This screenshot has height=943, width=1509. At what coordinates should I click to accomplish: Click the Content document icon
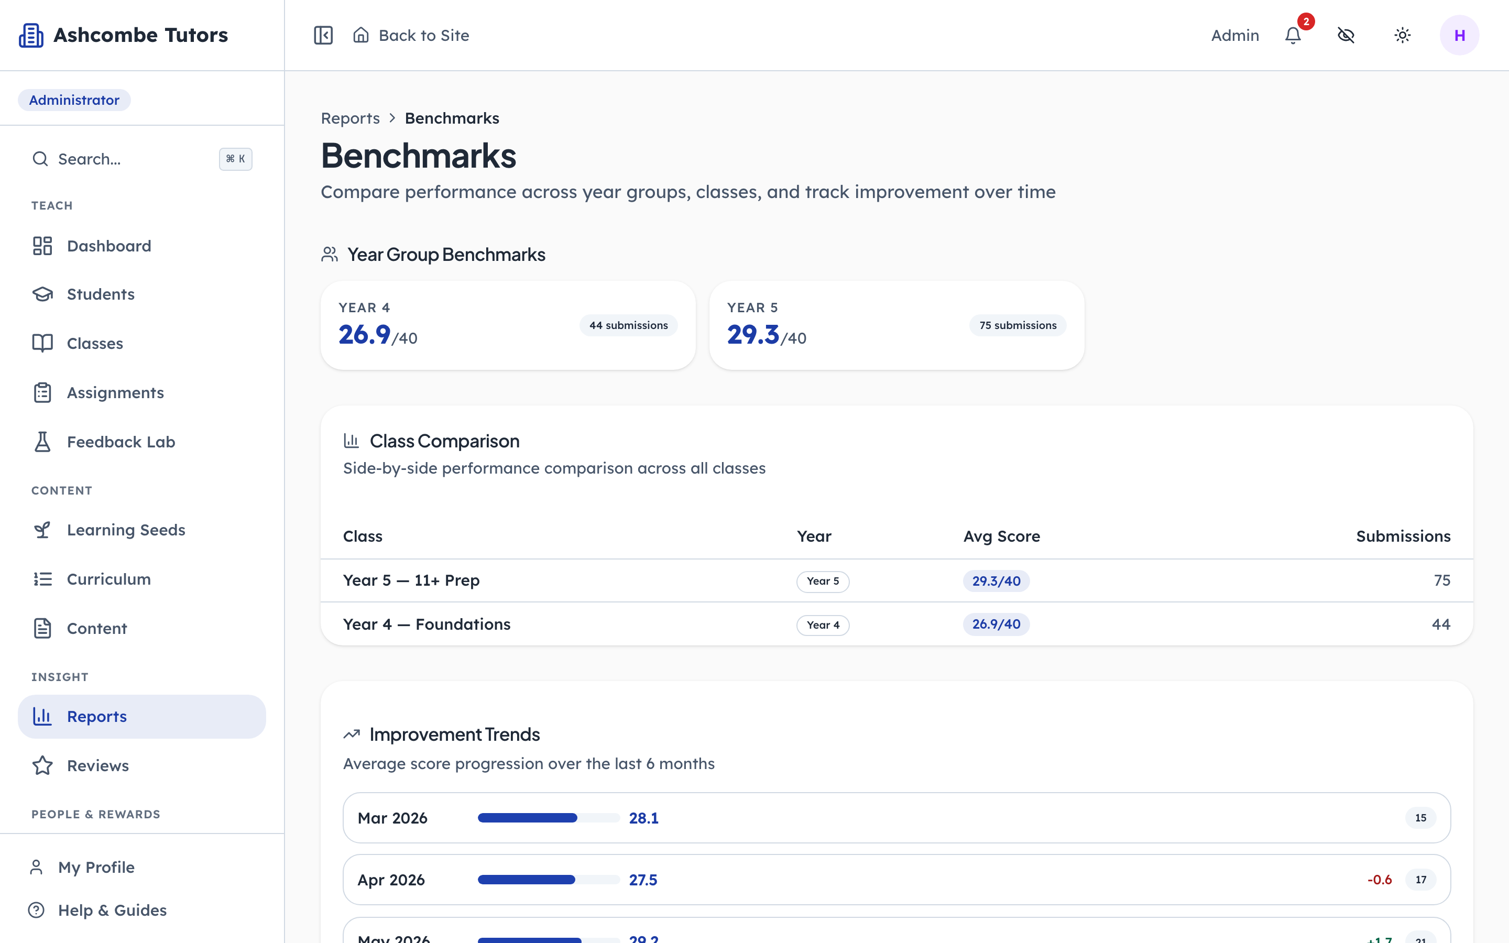(42, 628)
